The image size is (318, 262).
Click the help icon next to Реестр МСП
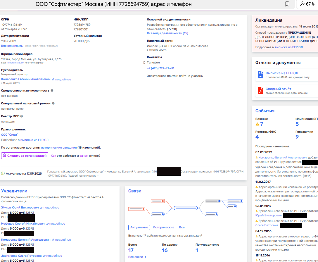coord(22,116)
